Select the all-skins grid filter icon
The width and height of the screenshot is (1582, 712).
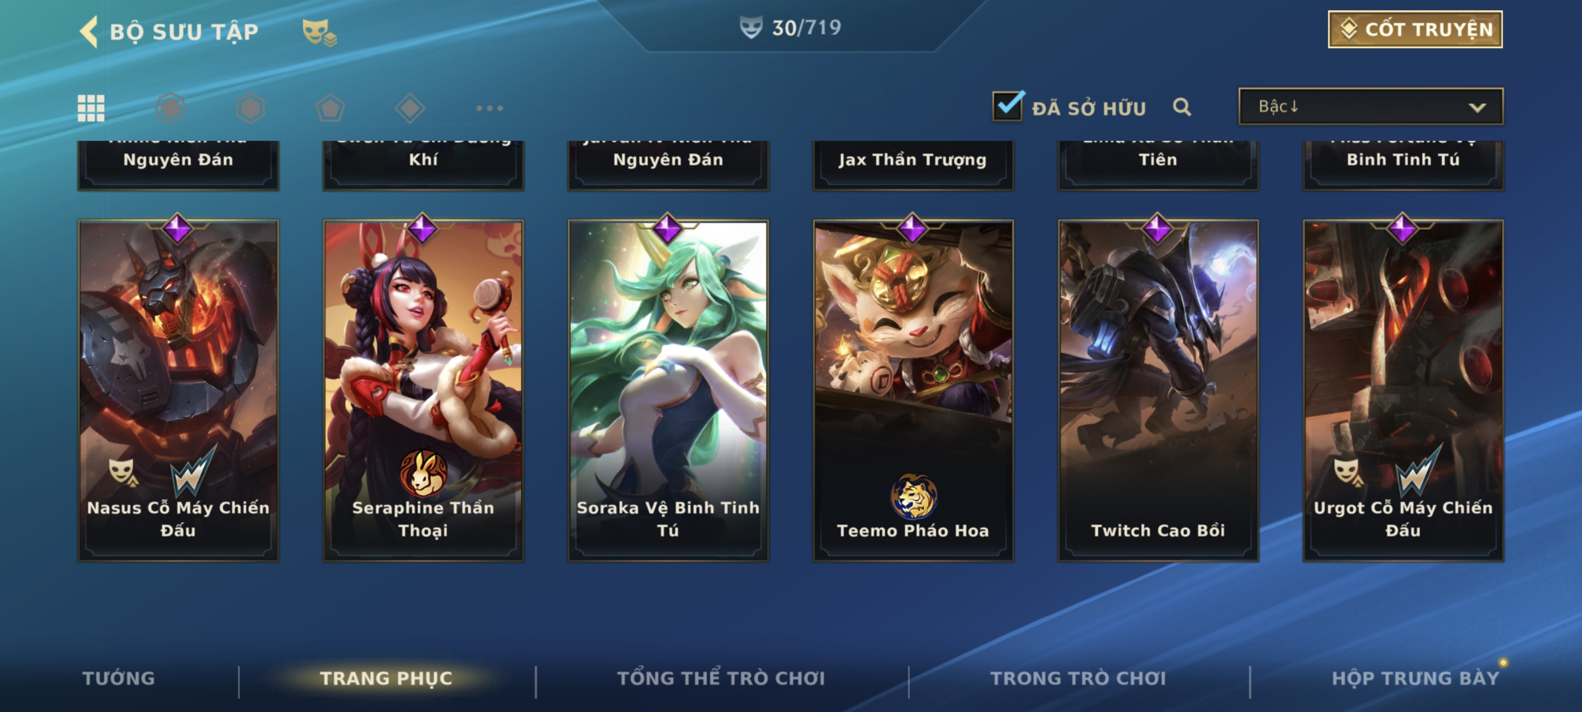[91, 108]
